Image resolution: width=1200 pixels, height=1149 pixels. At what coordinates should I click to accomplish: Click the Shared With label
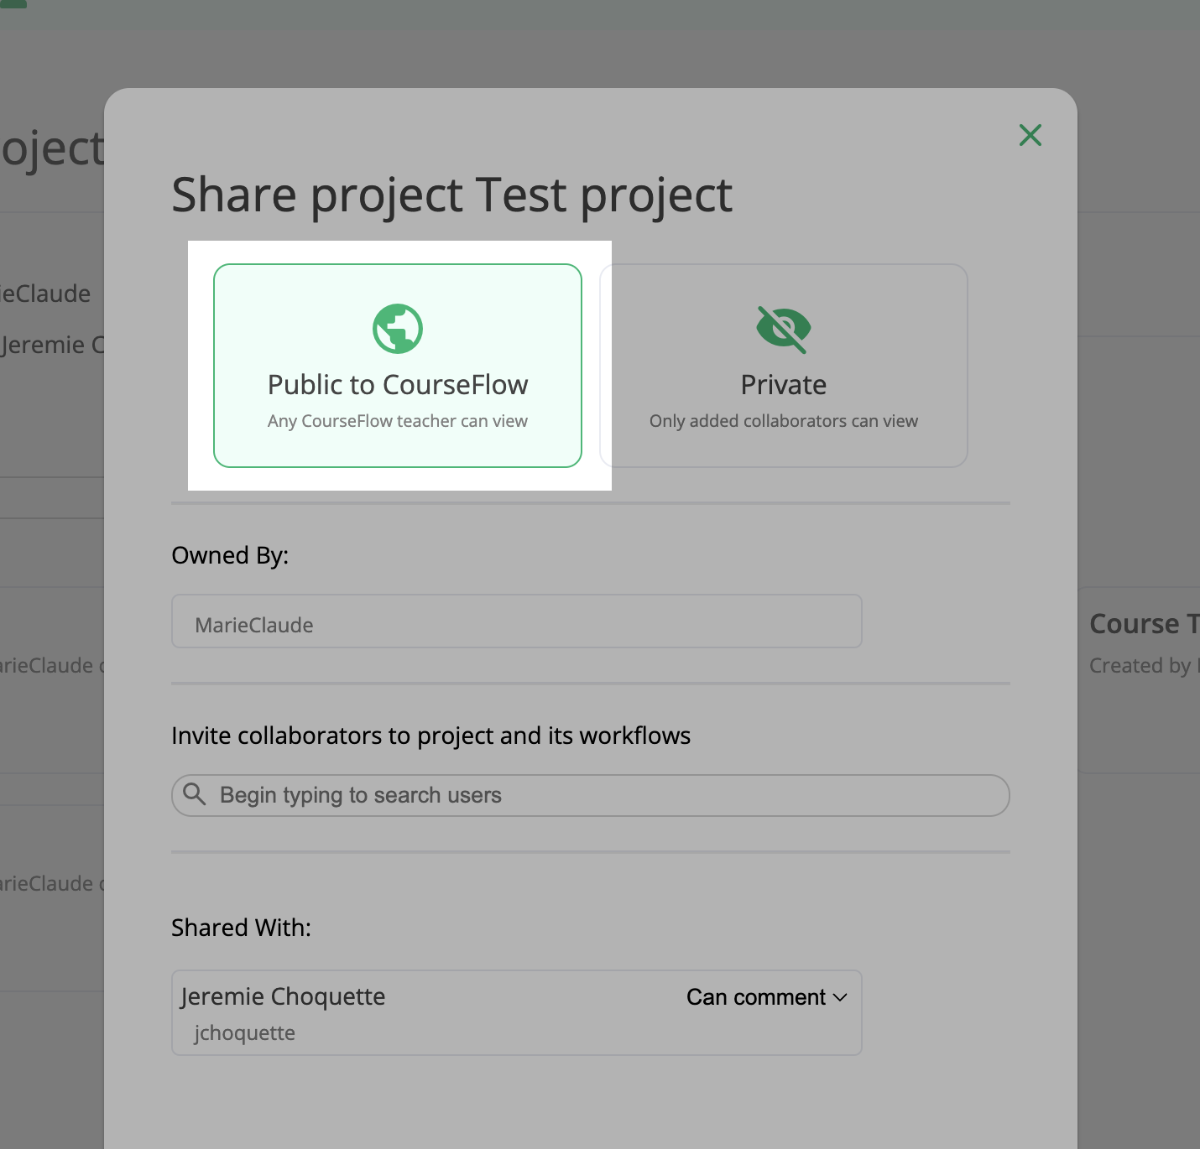[x=241, y=928]
